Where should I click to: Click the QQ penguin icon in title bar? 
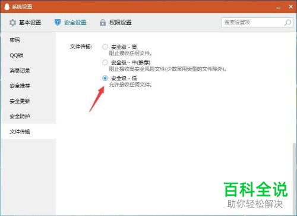click(x=7, y=7)
